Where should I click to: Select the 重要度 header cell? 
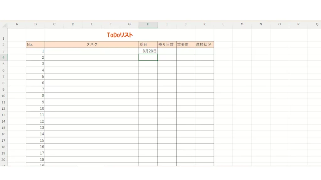186,45
